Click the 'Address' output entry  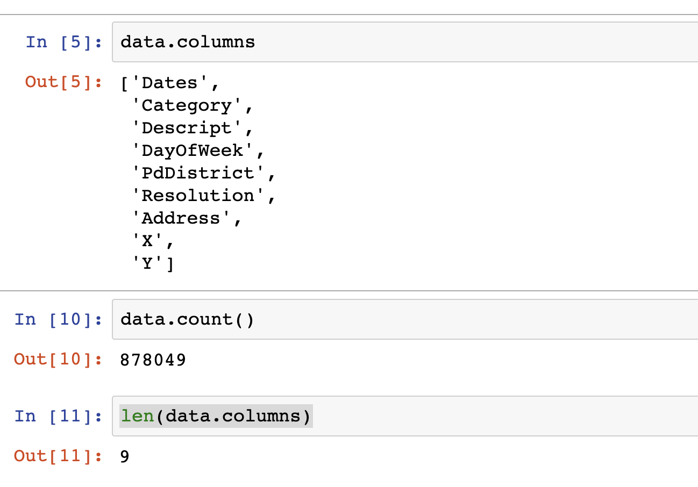tap(181, 218)
